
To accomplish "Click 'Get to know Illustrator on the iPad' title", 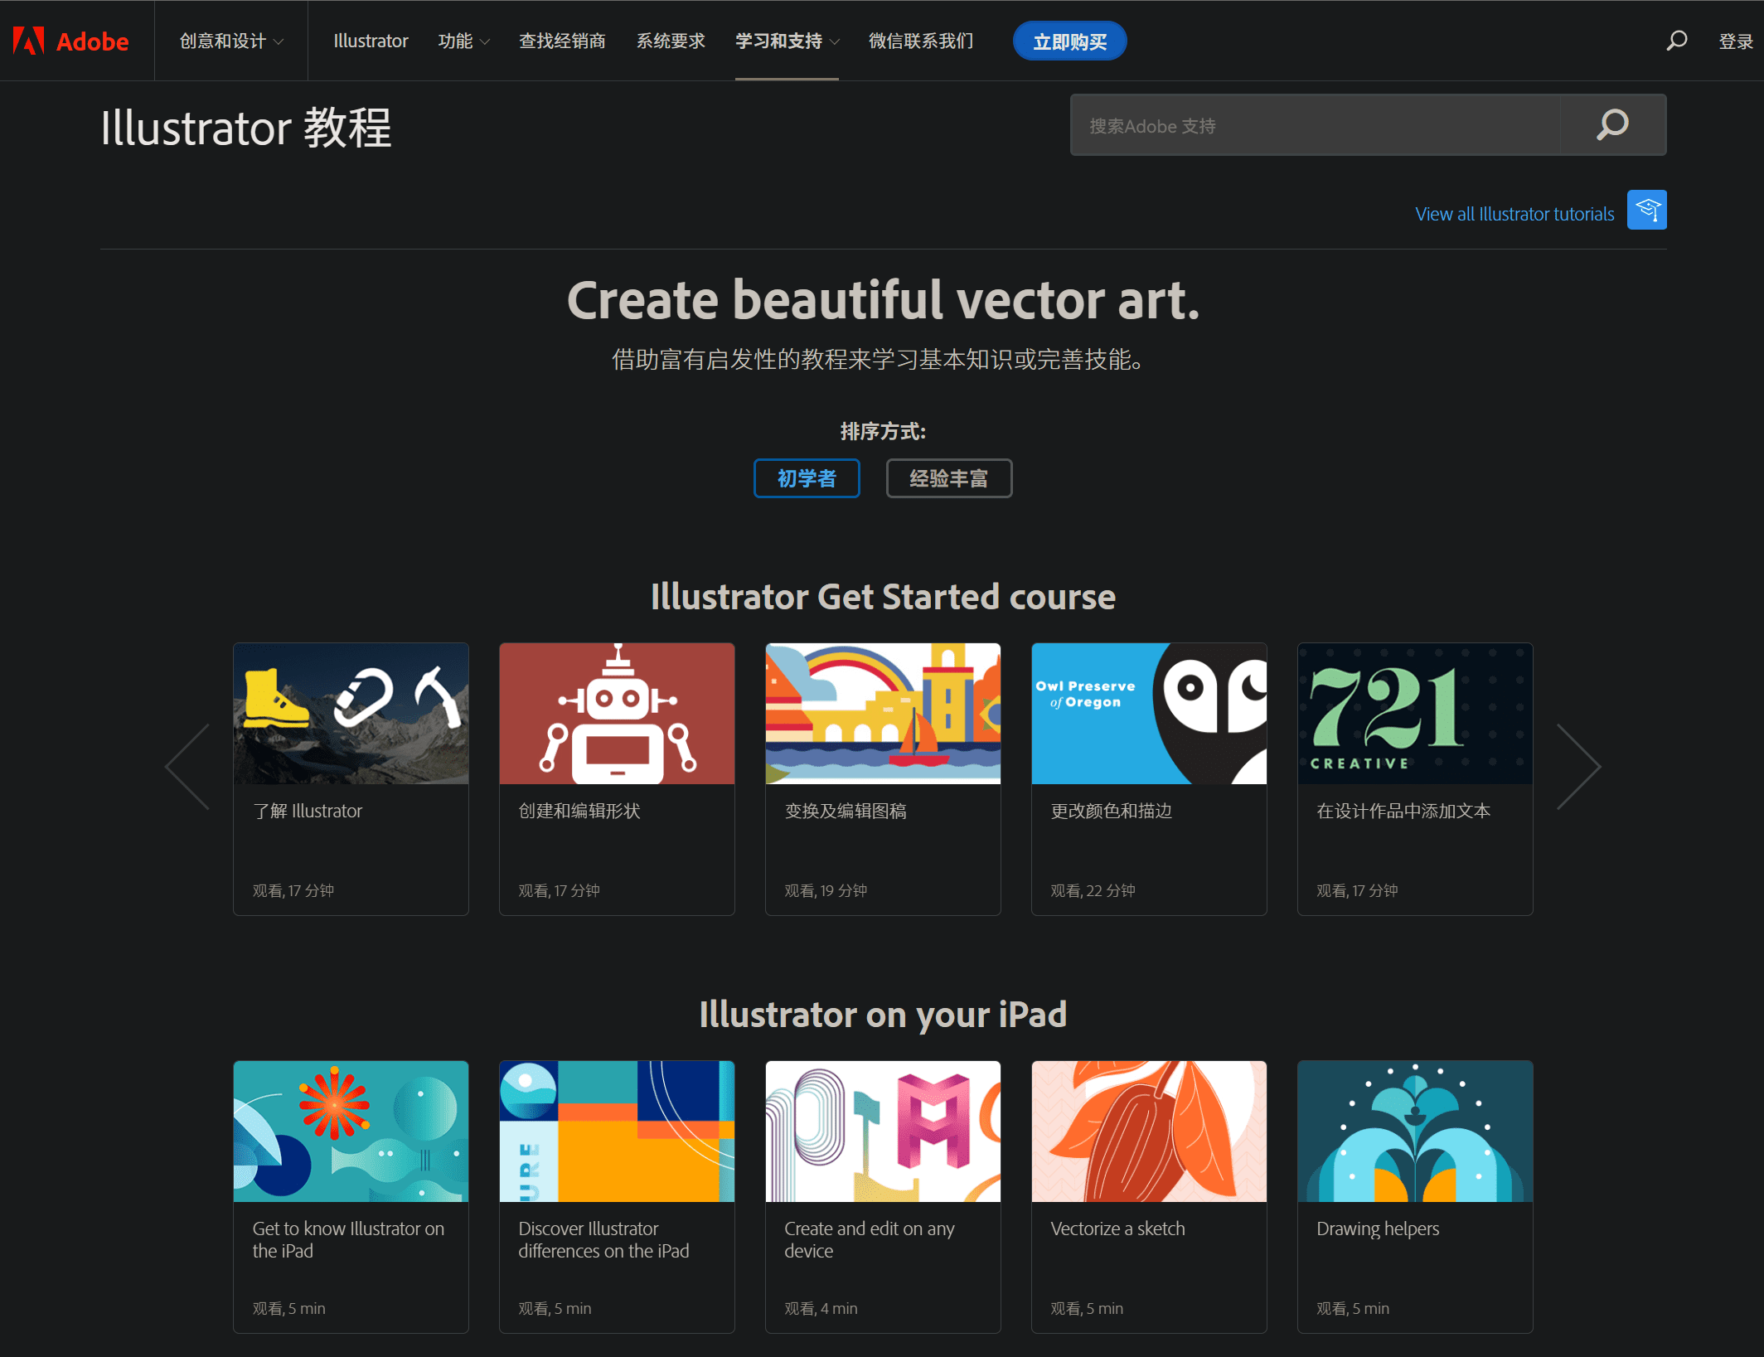I will pyautogui.click(x=348, y=1239).
